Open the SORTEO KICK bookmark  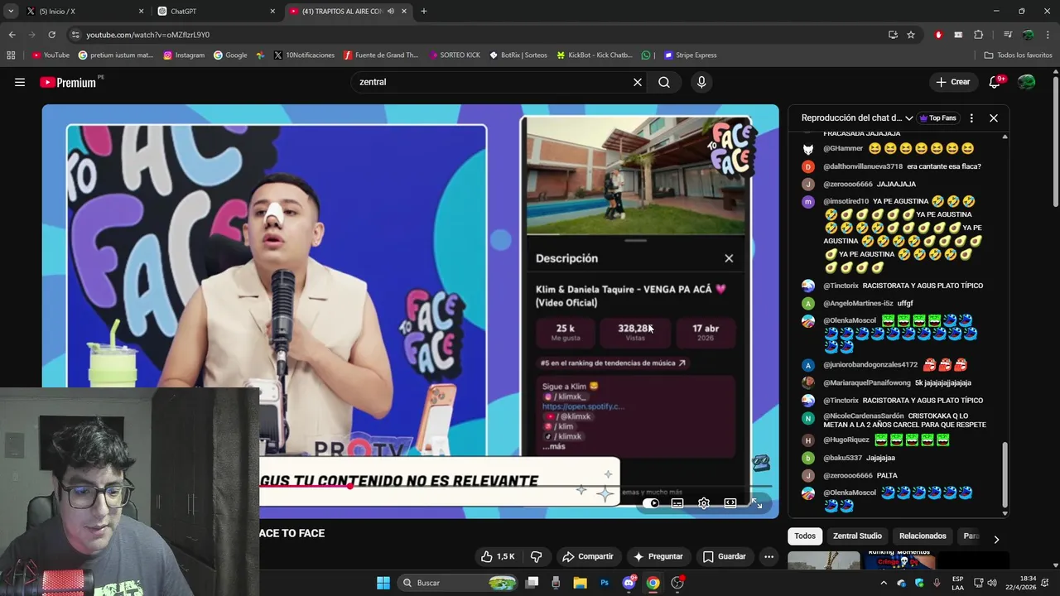point(455,55)
